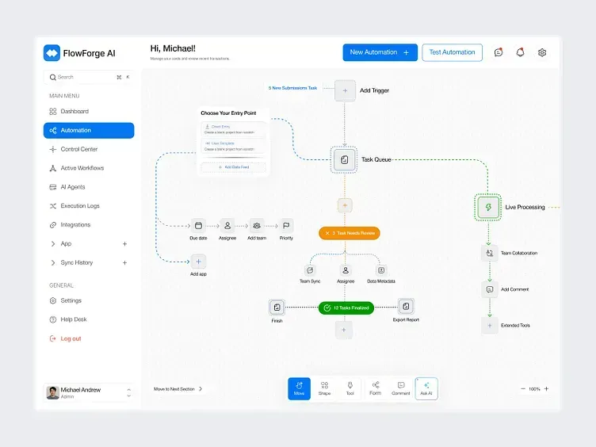Open the Ask AI tool
Image resolution: width=596 pixels, height=447 pixels.
pos(426,388)
